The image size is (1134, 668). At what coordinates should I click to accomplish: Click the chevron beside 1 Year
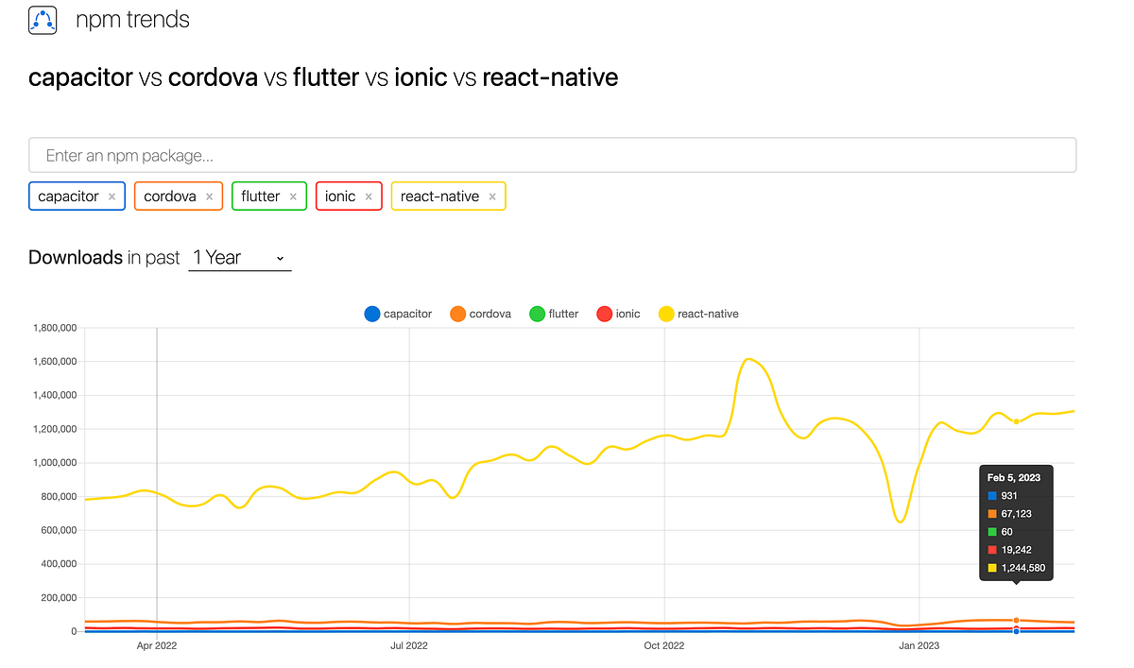pos(280,257)
